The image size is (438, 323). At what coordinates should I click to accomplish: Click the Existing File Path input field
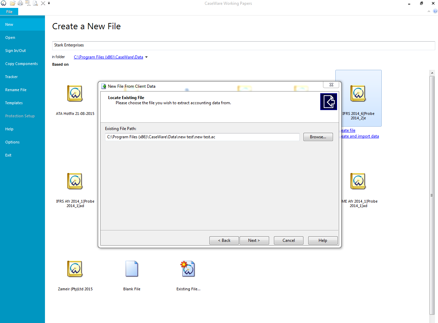pyautogui.click(x=202, y=137)
